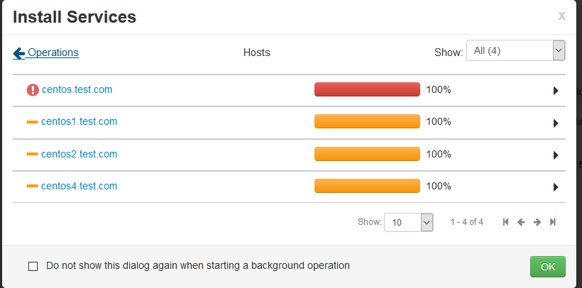Go to the next page of hosts
Image resolution: width=582 pixels, height=288 pixels.
coord(537,222)
